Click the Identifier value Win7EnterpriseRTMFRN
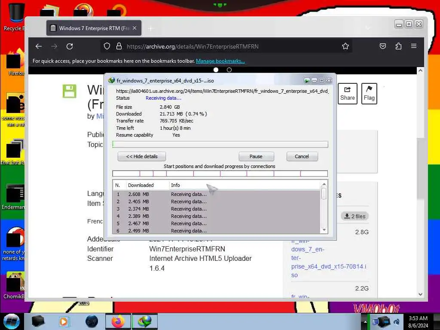The image size is (440, 330). click(x=187, y=249)
